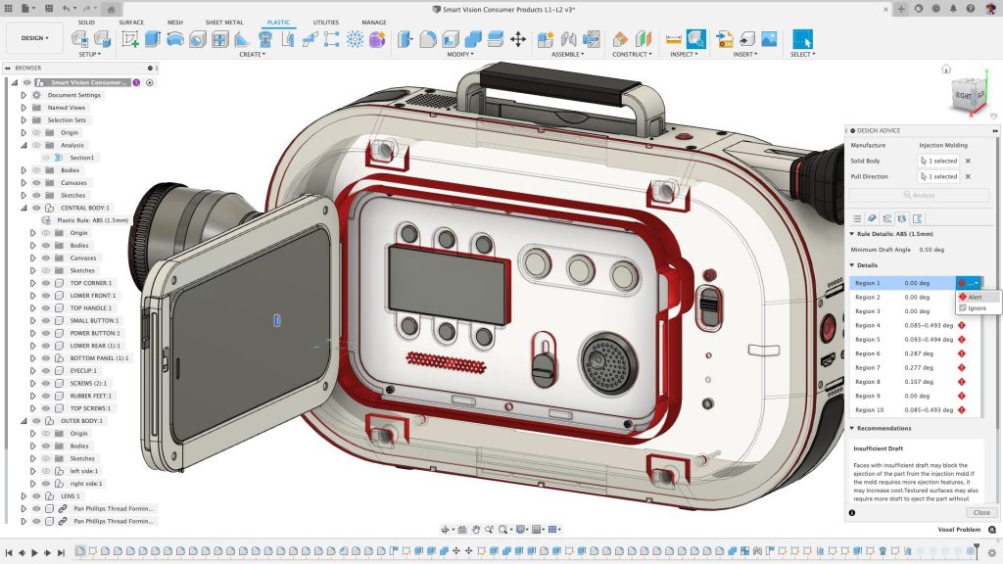Click the Fit view icon in the bottom toolbar
Screen dimensions: 1003x564
pos(503,529)
